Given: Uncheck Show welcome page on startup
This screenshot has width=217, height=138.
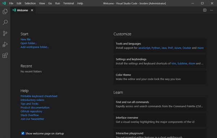Looking at the screenshot, I should coord(23,133).
